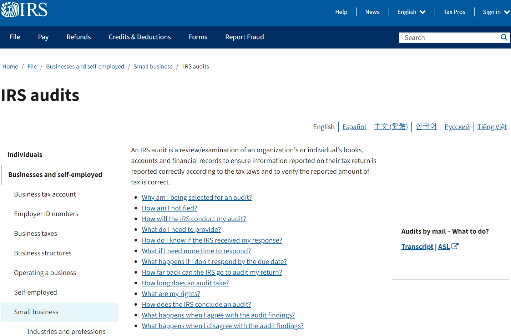The width and height of the screenshot is (511, 336).
Task: Go to News page
Action: tap(373, 12)
